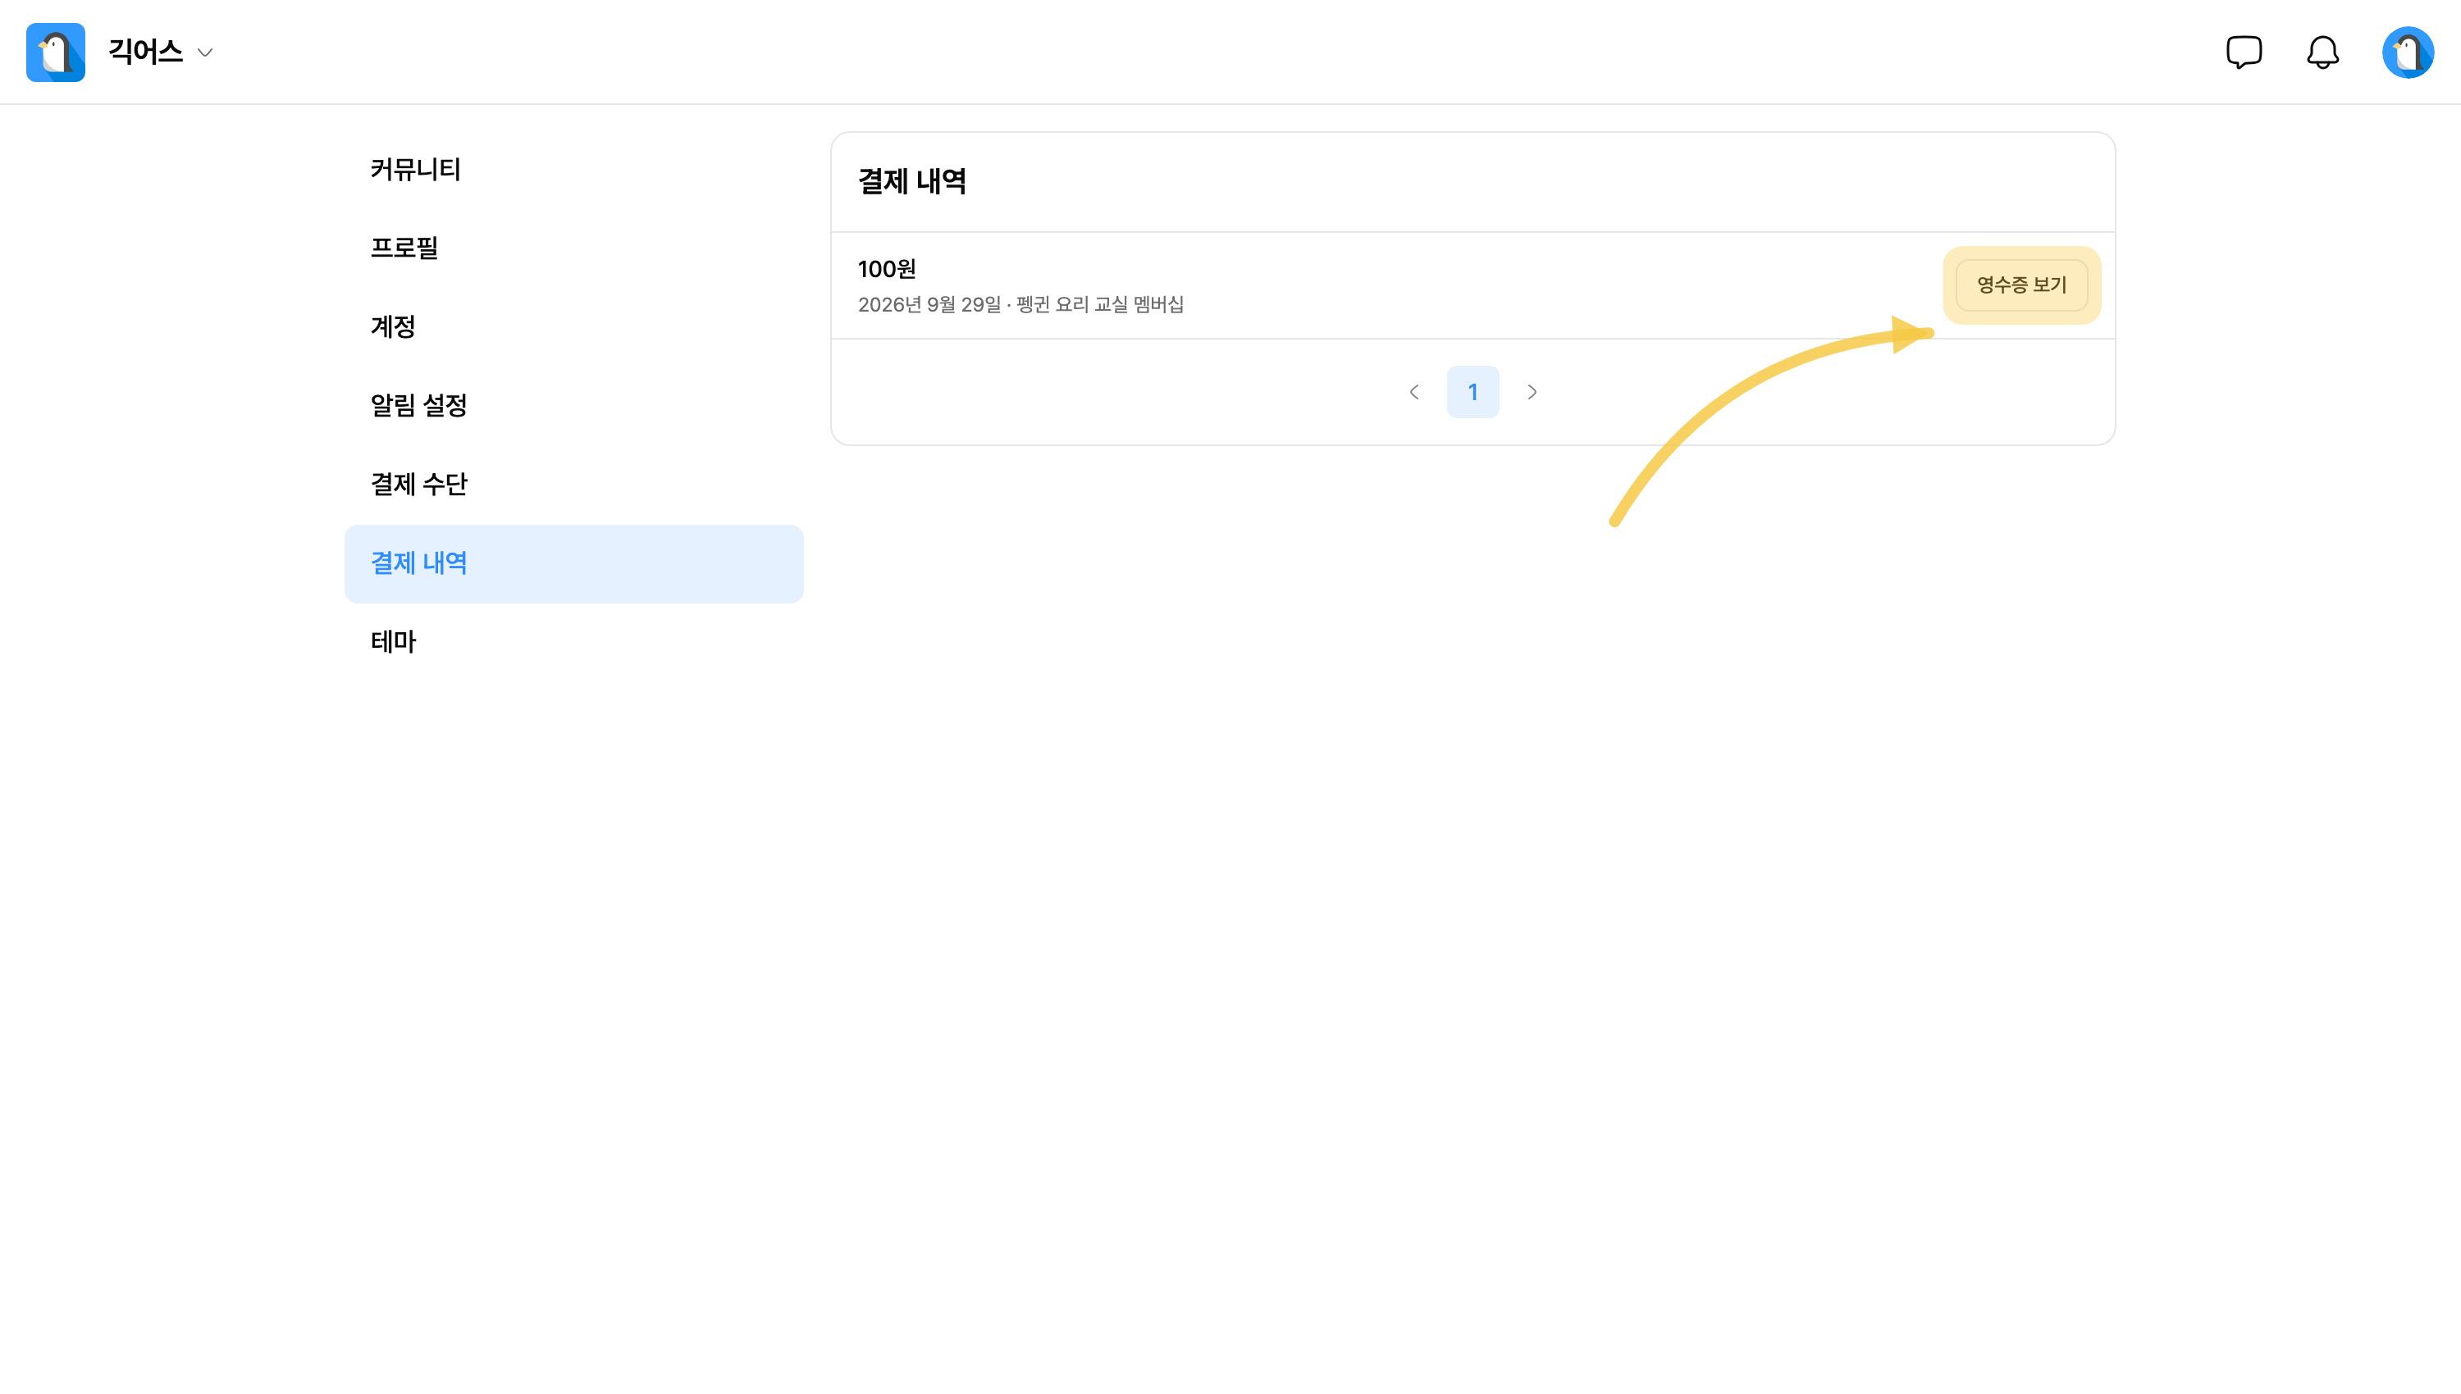Viewport: 2461px width, 1394px height.
Task: Click the 결제 내역 panel heading
Action: [911, 182]
